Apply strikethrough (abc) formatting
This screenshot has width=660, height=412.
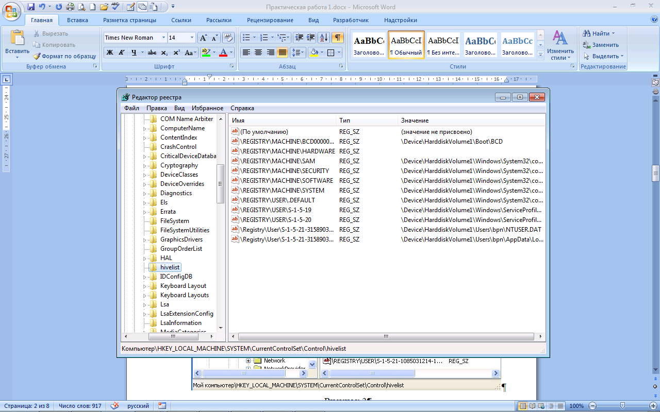[152, 53]
